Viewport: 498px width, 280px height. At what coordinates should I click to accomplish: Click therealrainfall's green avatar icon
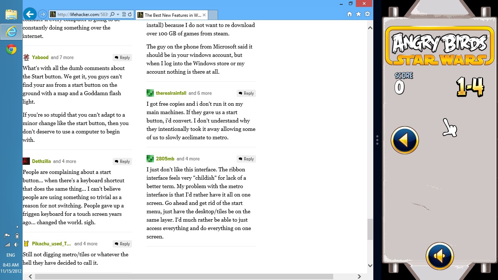pos(150,93)
